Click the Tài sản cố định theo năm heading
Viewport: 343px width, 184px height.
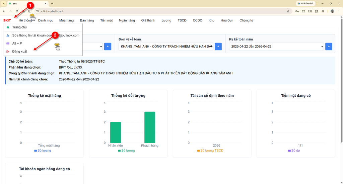coord(212,95)
